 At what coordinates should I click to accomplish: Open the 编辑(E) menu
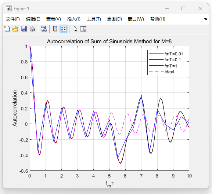coord(33,19)
